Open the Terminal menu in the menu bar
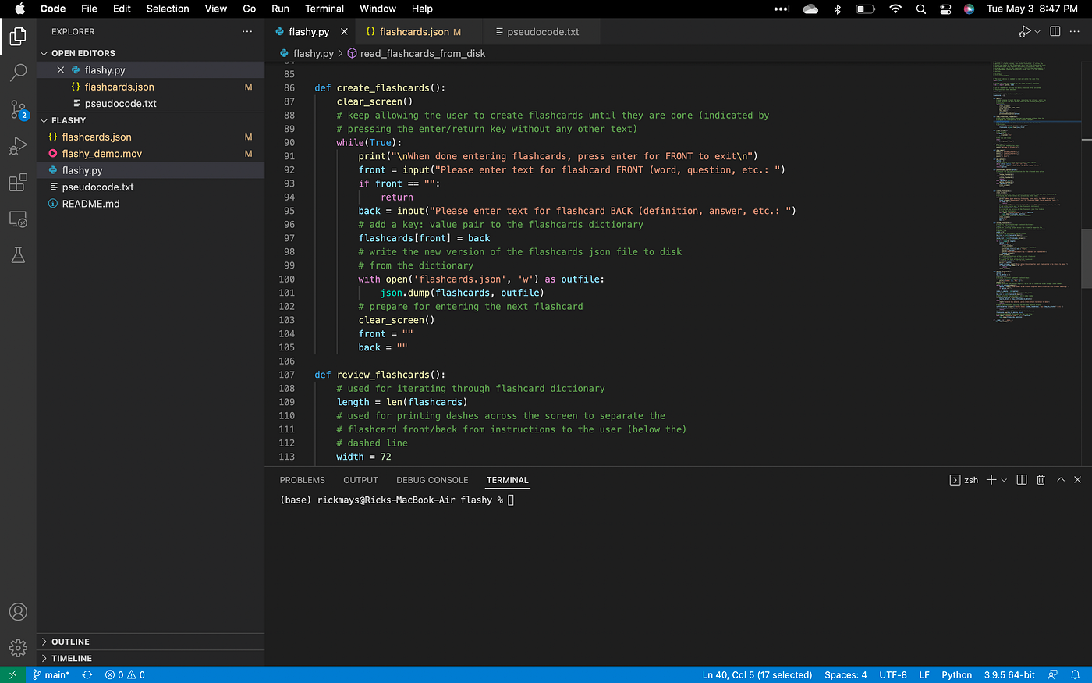This screenshot has height=683, width=1092. pos(324,9)
